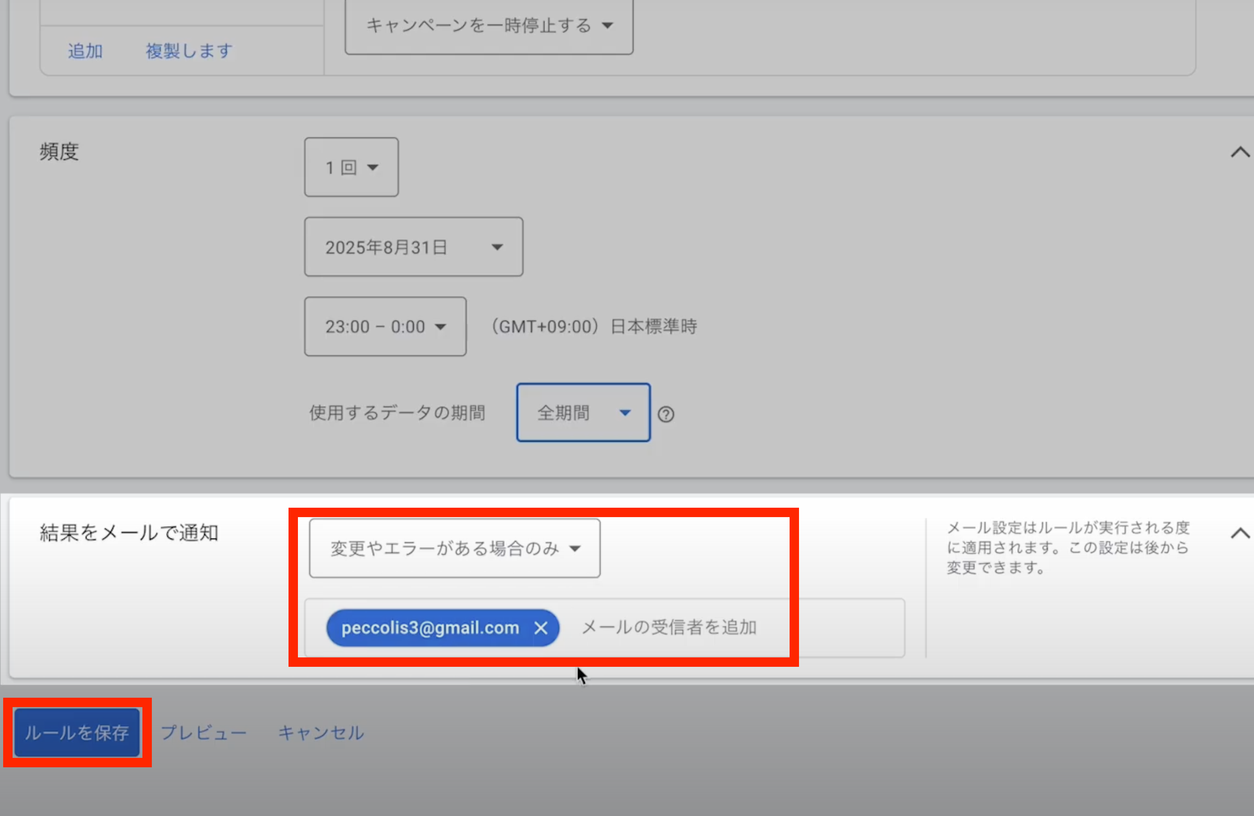Click the help icon next to 全期間
Screen dimensions: 1254x816
tap(665, 415)
